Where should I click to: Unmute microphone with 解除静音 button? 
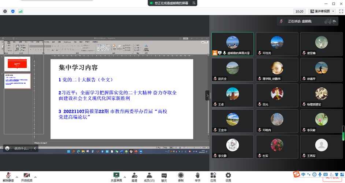click(x=8, y=177)
